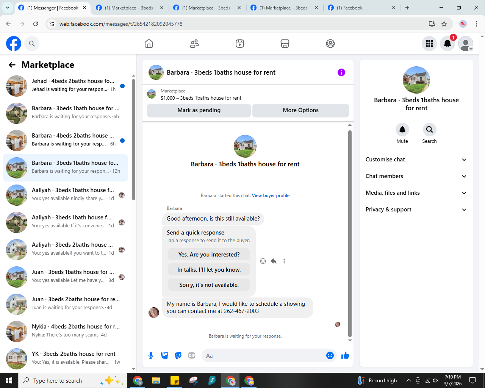Send quick reply 'In talks. I'll let you know.'
The width and height of the screenshot is (485, 388).
point(209,270)
